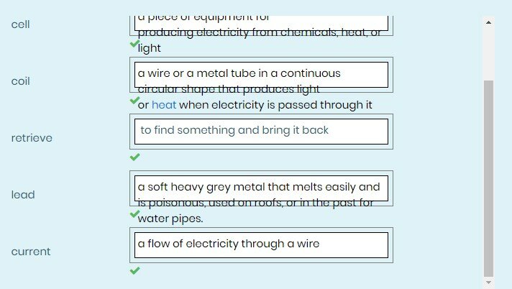Click the word label "cell"
This screenshot has height=289, width=512.
21,24
